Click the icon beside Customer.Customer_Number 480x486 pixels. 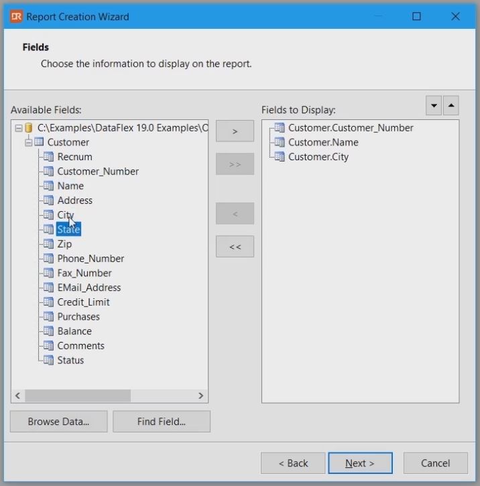tap(279, 127)
